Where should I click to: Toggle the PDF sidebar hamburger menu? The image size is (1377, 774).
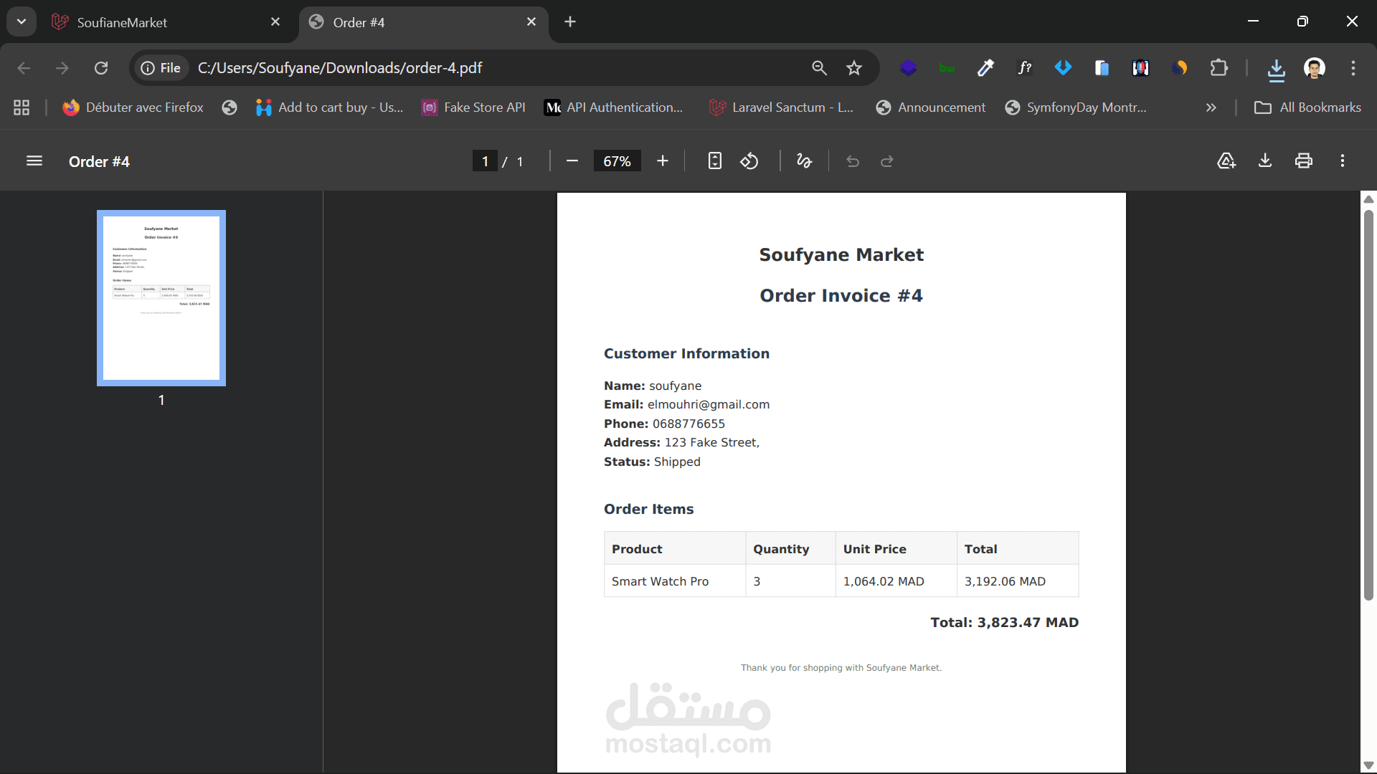click(x=34, y=161)
